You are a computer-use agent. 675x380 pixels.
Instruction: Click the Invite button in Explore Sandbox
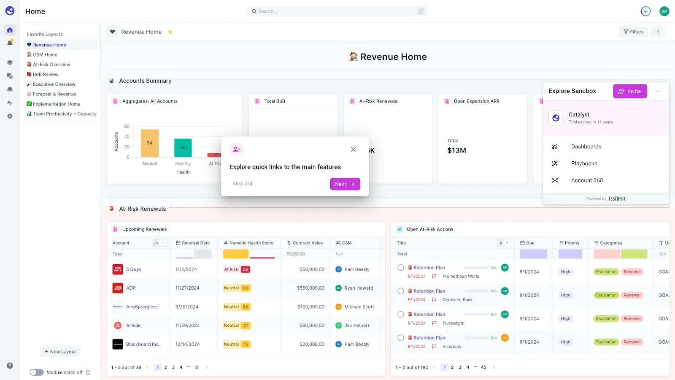coord(629,91)
